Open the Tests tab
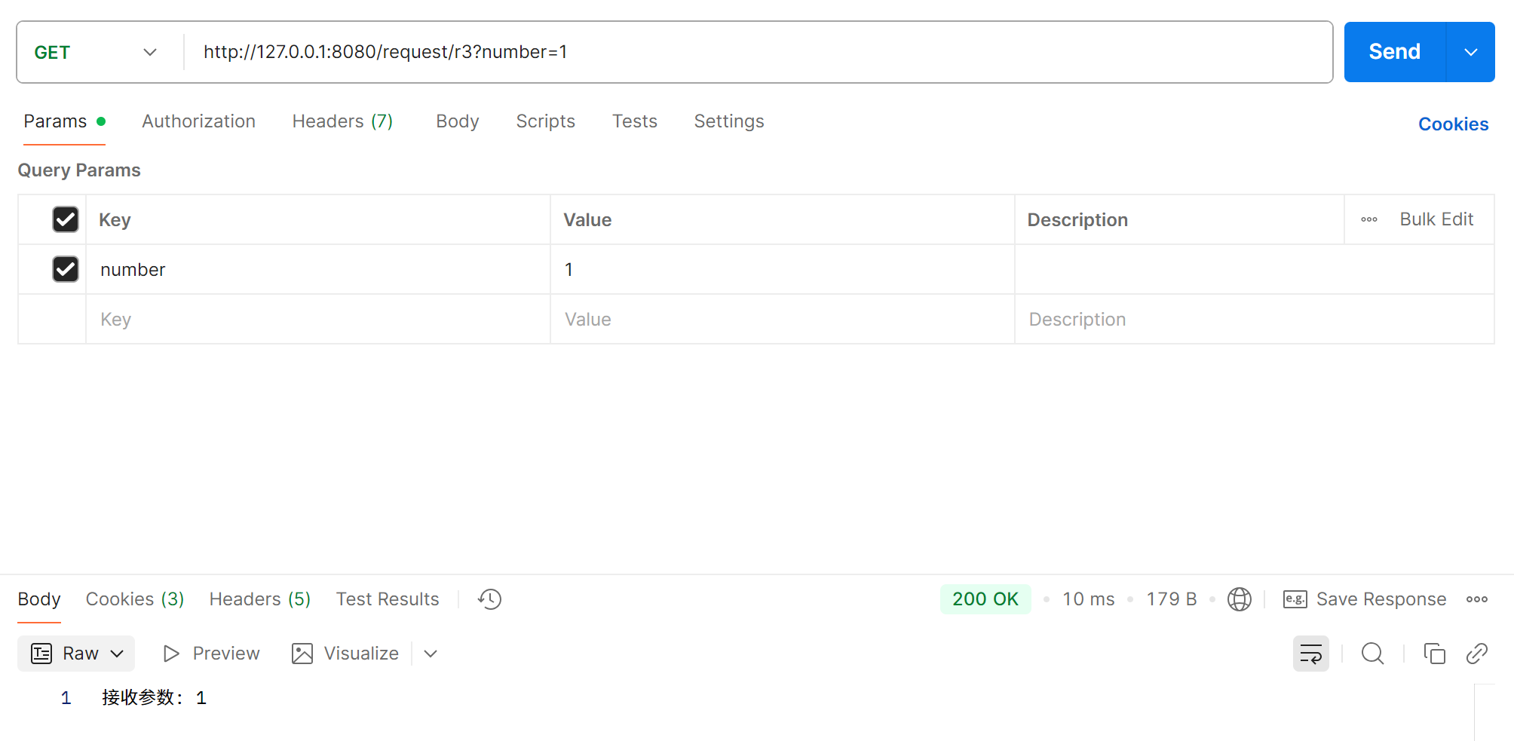This screenshot has width=1514, height=741. click(634, 121)
